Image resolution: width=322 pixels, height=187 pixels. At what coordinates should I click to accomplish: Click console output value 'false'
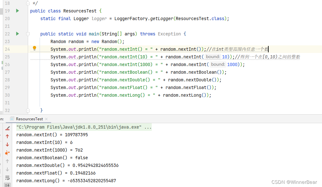pyautogui.click(x=81, y=158)
